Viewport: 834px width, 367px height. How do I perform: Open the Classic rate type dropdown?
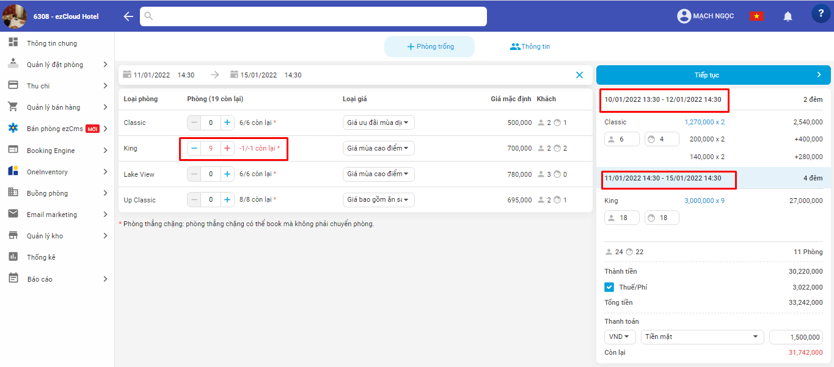coord(378,123)
